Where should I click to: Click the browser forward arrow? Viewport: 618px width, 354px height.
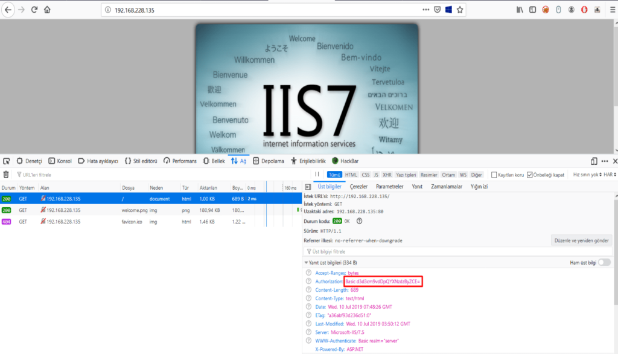tap(21, 10)
